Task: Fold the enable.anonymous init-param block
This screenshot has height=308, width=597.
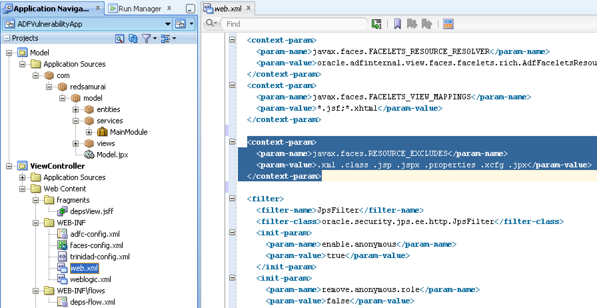Action: [x=232, y=232]
